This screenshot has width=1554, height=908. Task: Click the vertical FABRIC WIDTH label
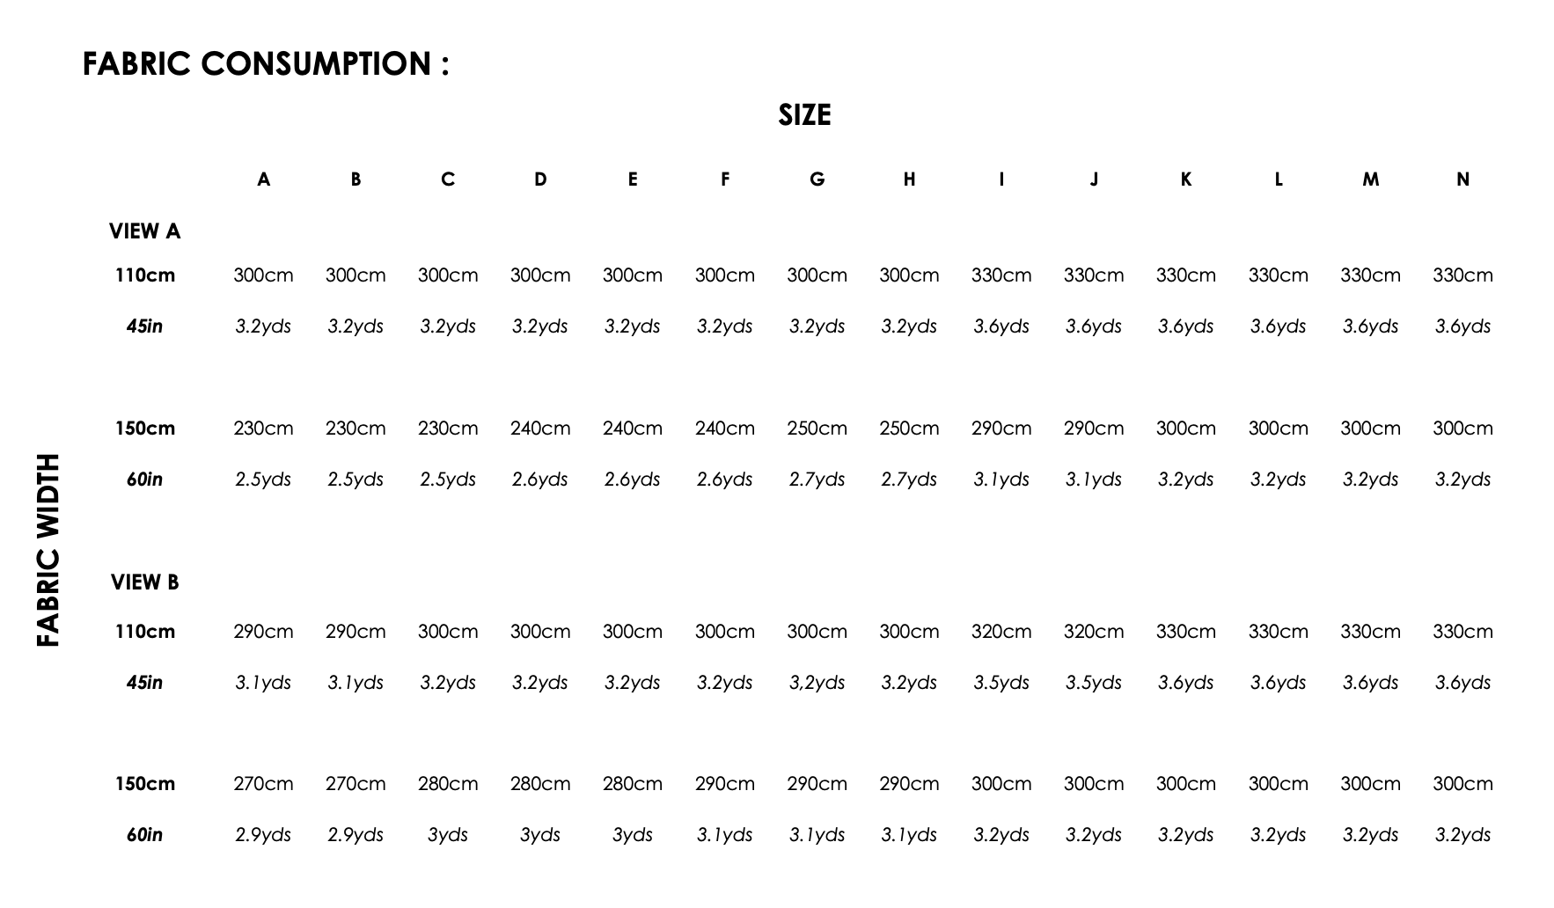coord(48,550)
